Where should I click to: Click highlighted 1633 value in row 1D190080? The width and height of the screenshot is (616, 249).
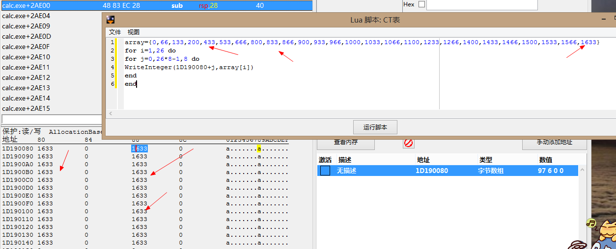(139, 149)
